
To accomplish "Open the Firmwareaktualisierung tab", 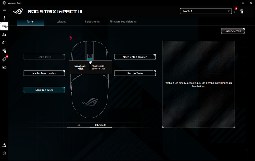I will [123, 21].
